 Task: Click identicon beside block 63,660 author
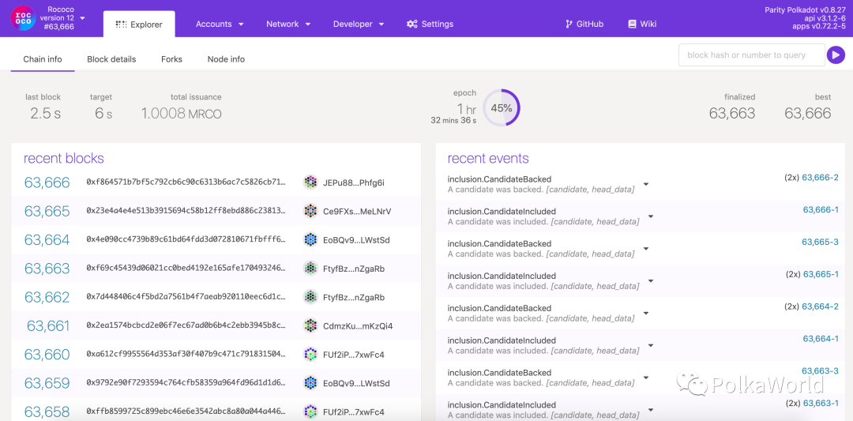(x=310, y=355)
